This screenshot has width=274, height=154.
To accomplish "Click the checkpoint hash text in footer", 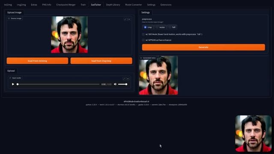I will 178,104.
